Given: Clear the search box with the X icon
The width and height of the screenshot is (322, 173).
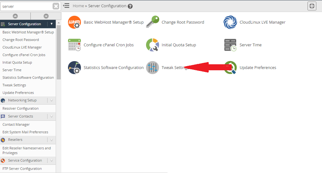Looking at the screenshot, I should 56,6.
